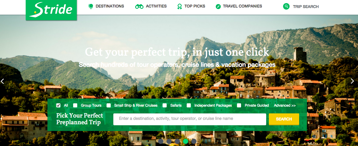Jump to the first carousel dot

(x=161, y=141)
